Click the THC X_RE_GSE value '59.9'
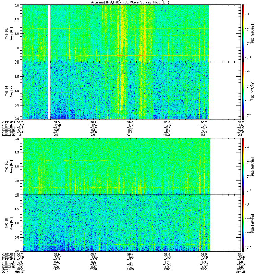257x274 pixels. click(x=204, y=254)
